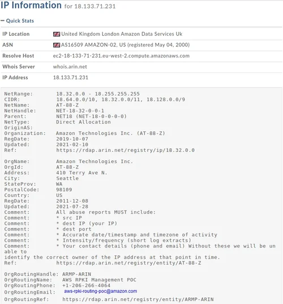Screen dimensions: 283x304
Task: Click the rdap.arin.net/registry/entity/ARMP-ARIN URL
Action: pyautogui.click(x=138, y=299)
